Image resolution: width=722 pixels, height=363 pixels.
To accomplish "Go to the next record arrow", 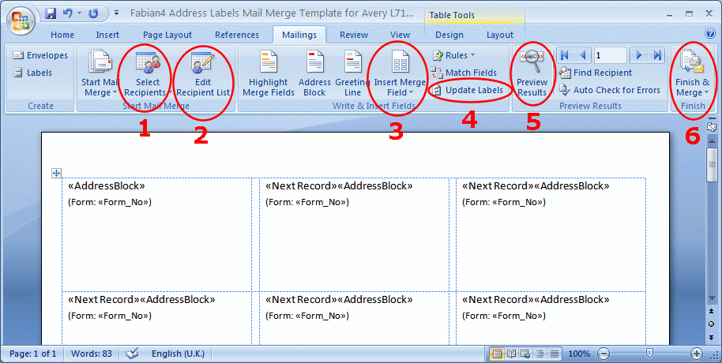I will point(639,55).
